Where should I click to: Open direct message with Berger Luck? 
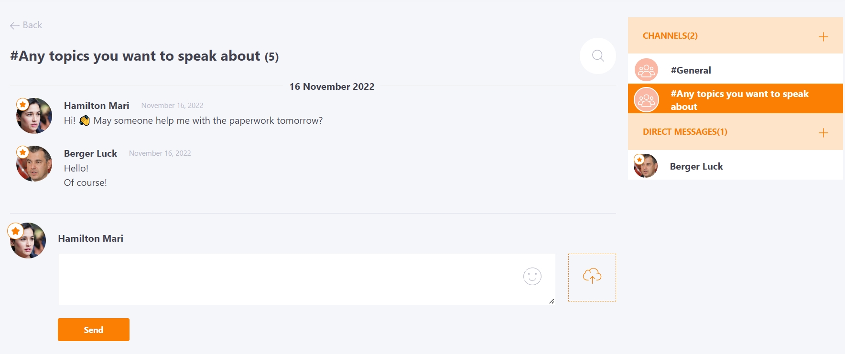pyautogui.click(x=735, y=166)
